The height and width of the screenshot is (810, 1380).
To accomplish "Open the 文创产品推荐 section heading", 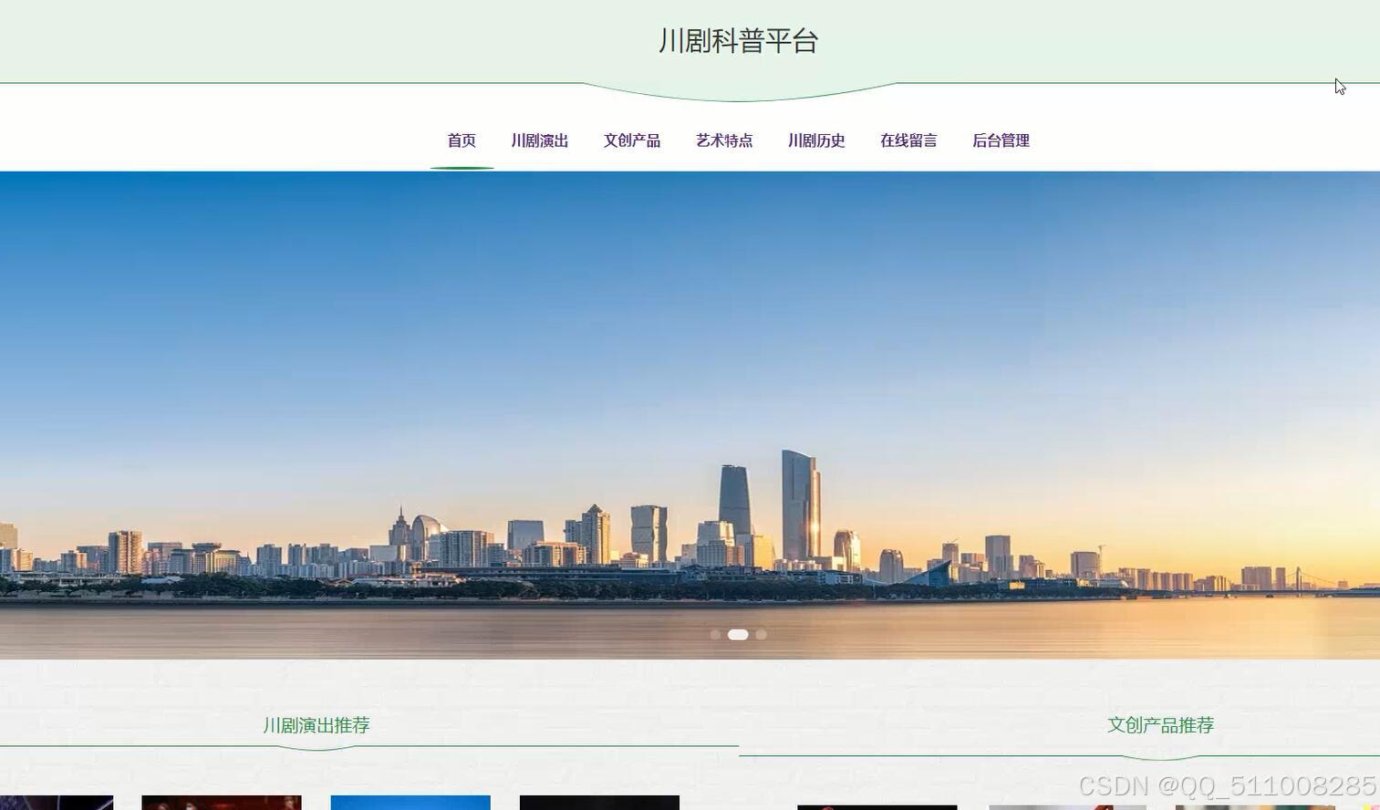I will [1161, 724].
